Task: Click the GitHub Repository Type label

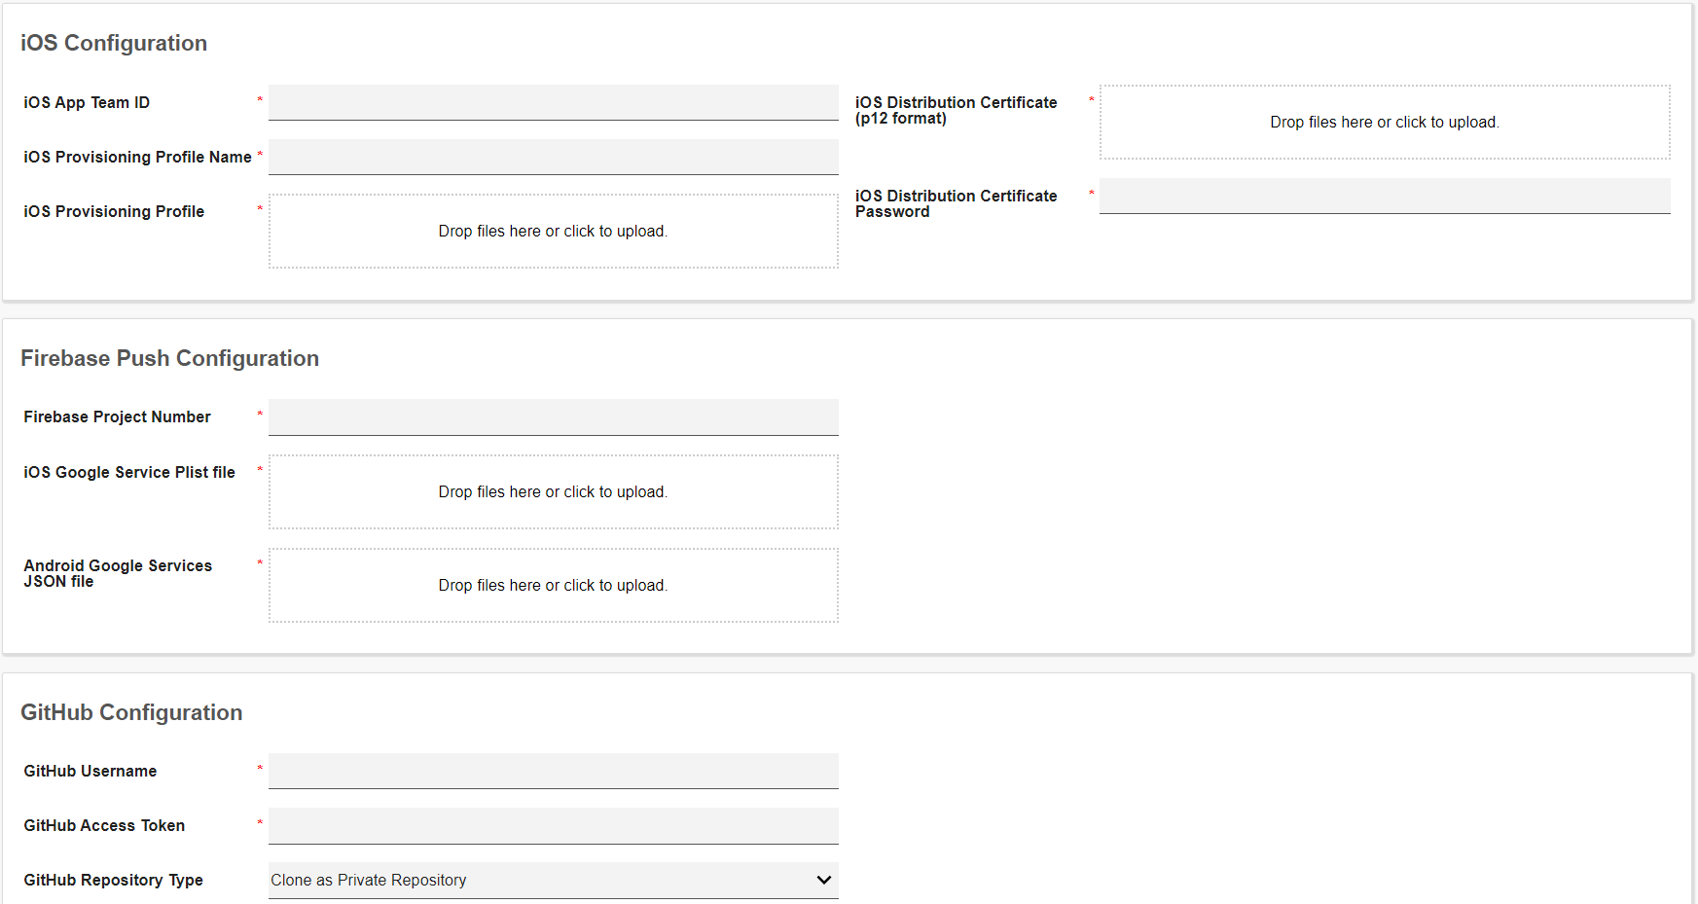Action: point(113,880)
